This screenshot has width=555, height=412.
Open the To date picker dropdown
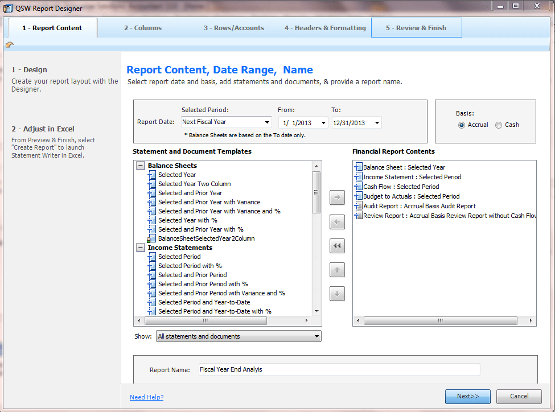coord(377,123)
